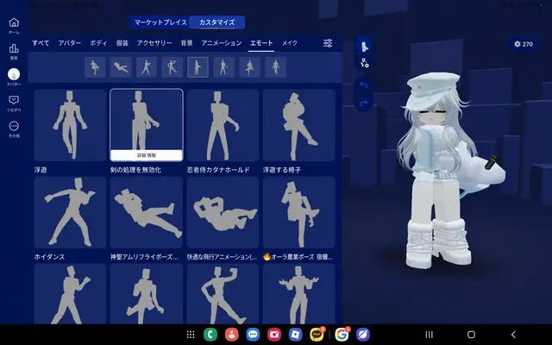Open the アクセサリー tab
The width and height of the screenshot is (552, 345).
coord(154,43)
